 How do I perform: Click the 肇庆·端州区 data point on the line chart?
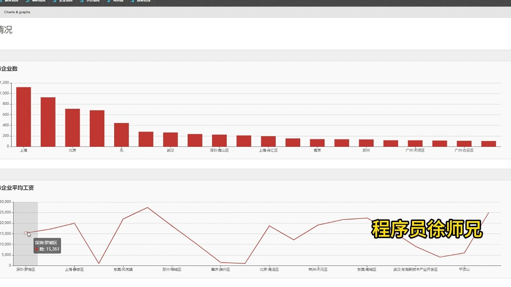pos(221,262)
